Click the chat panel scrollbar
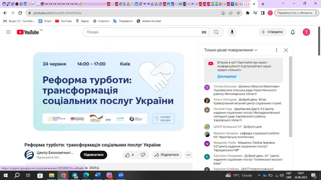 pos(291,97)
